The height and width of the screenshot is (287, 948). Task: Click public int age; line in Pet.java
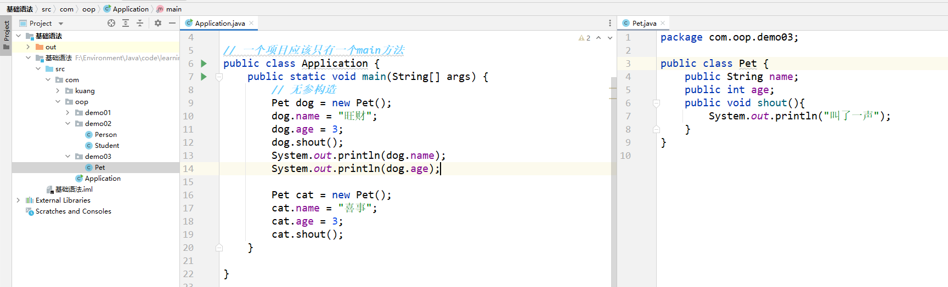[729, 90]
